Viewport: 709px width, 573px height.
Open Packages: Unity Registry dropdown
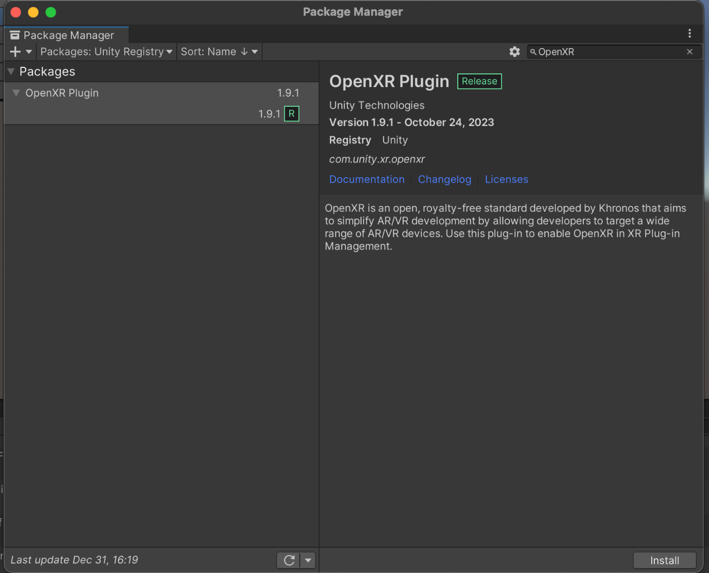click(x=106, y=52)
